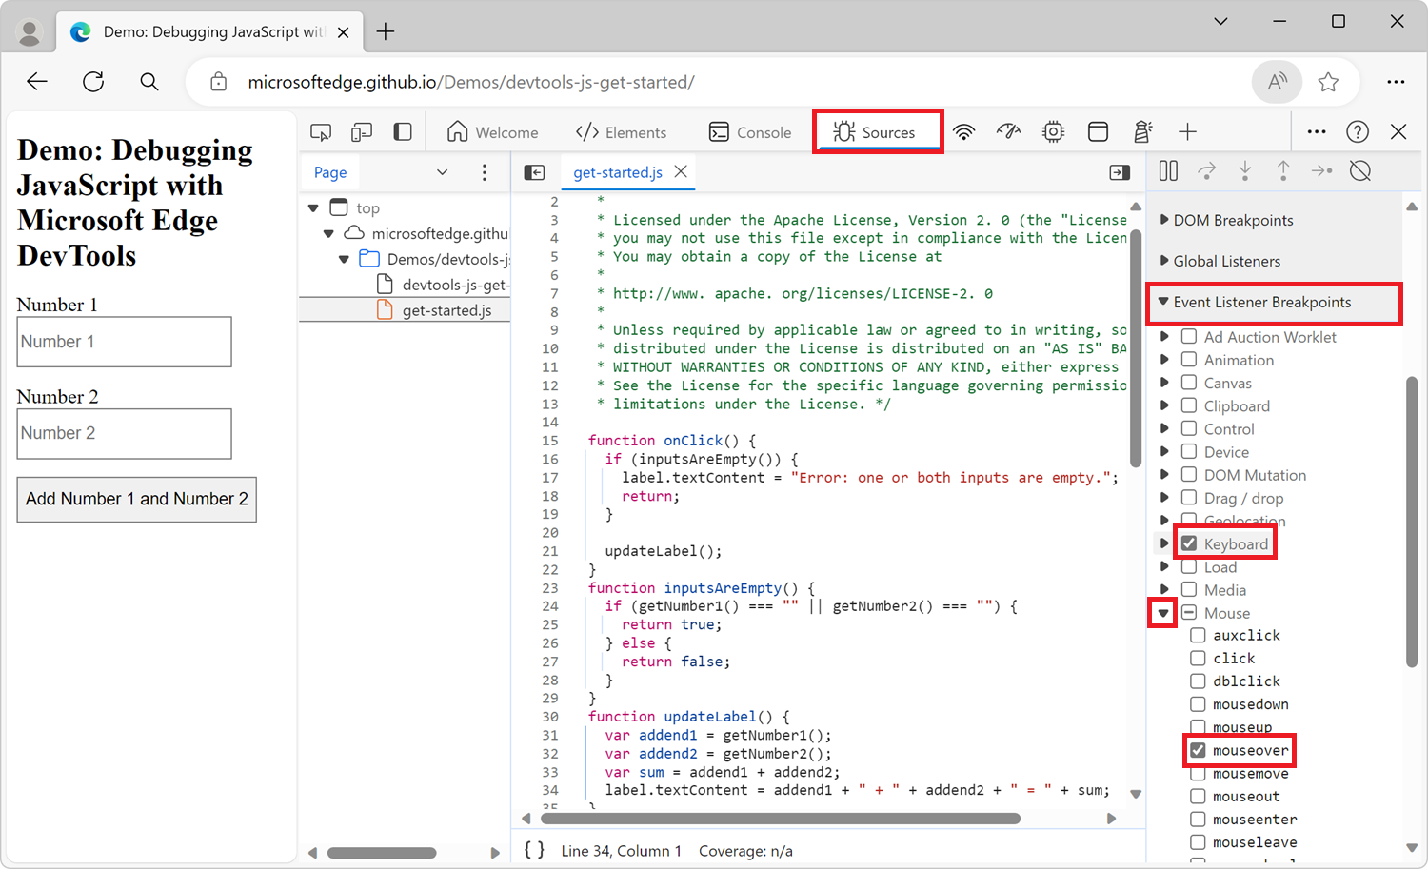Pause script execution with the pause icon
This screenshot has height=869, width=1428.
click(1168, 171)
